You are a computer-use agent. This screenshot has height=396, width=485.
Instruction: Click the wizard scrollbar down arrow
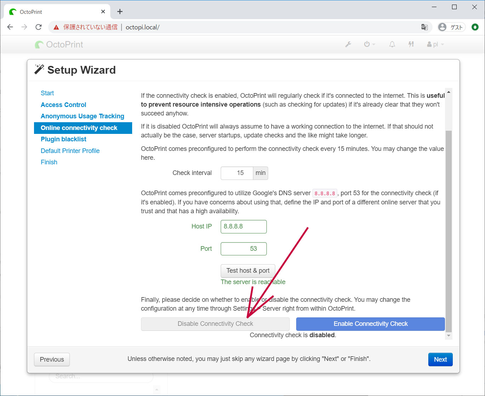pyautogui.click(x=449, y=335)
